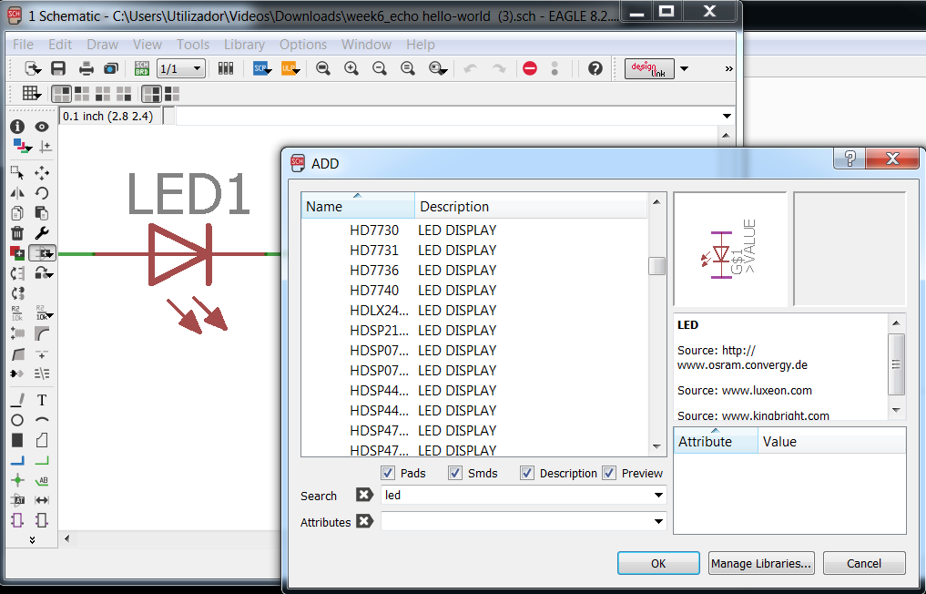
Task: Click the Print icon in toolbar
Action: pos(86,68)
